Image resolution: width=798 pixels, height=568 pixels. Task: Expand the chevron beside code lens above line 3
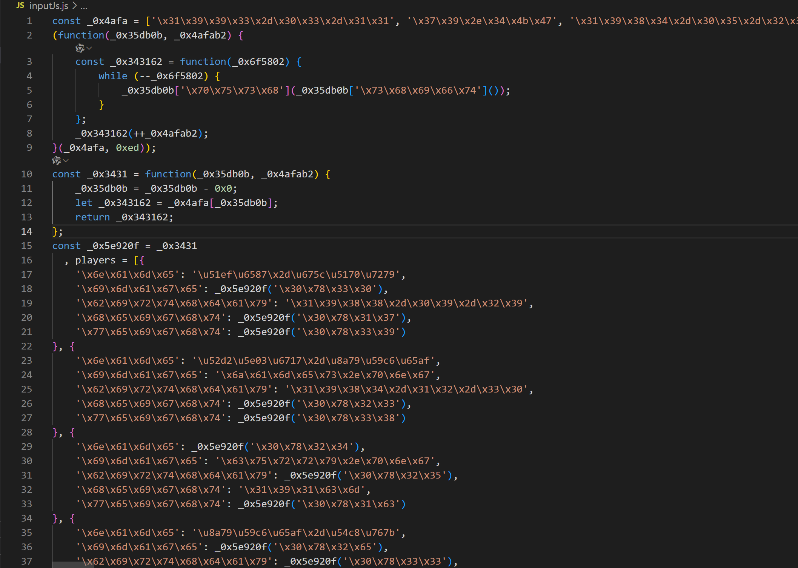click(89, 48)
